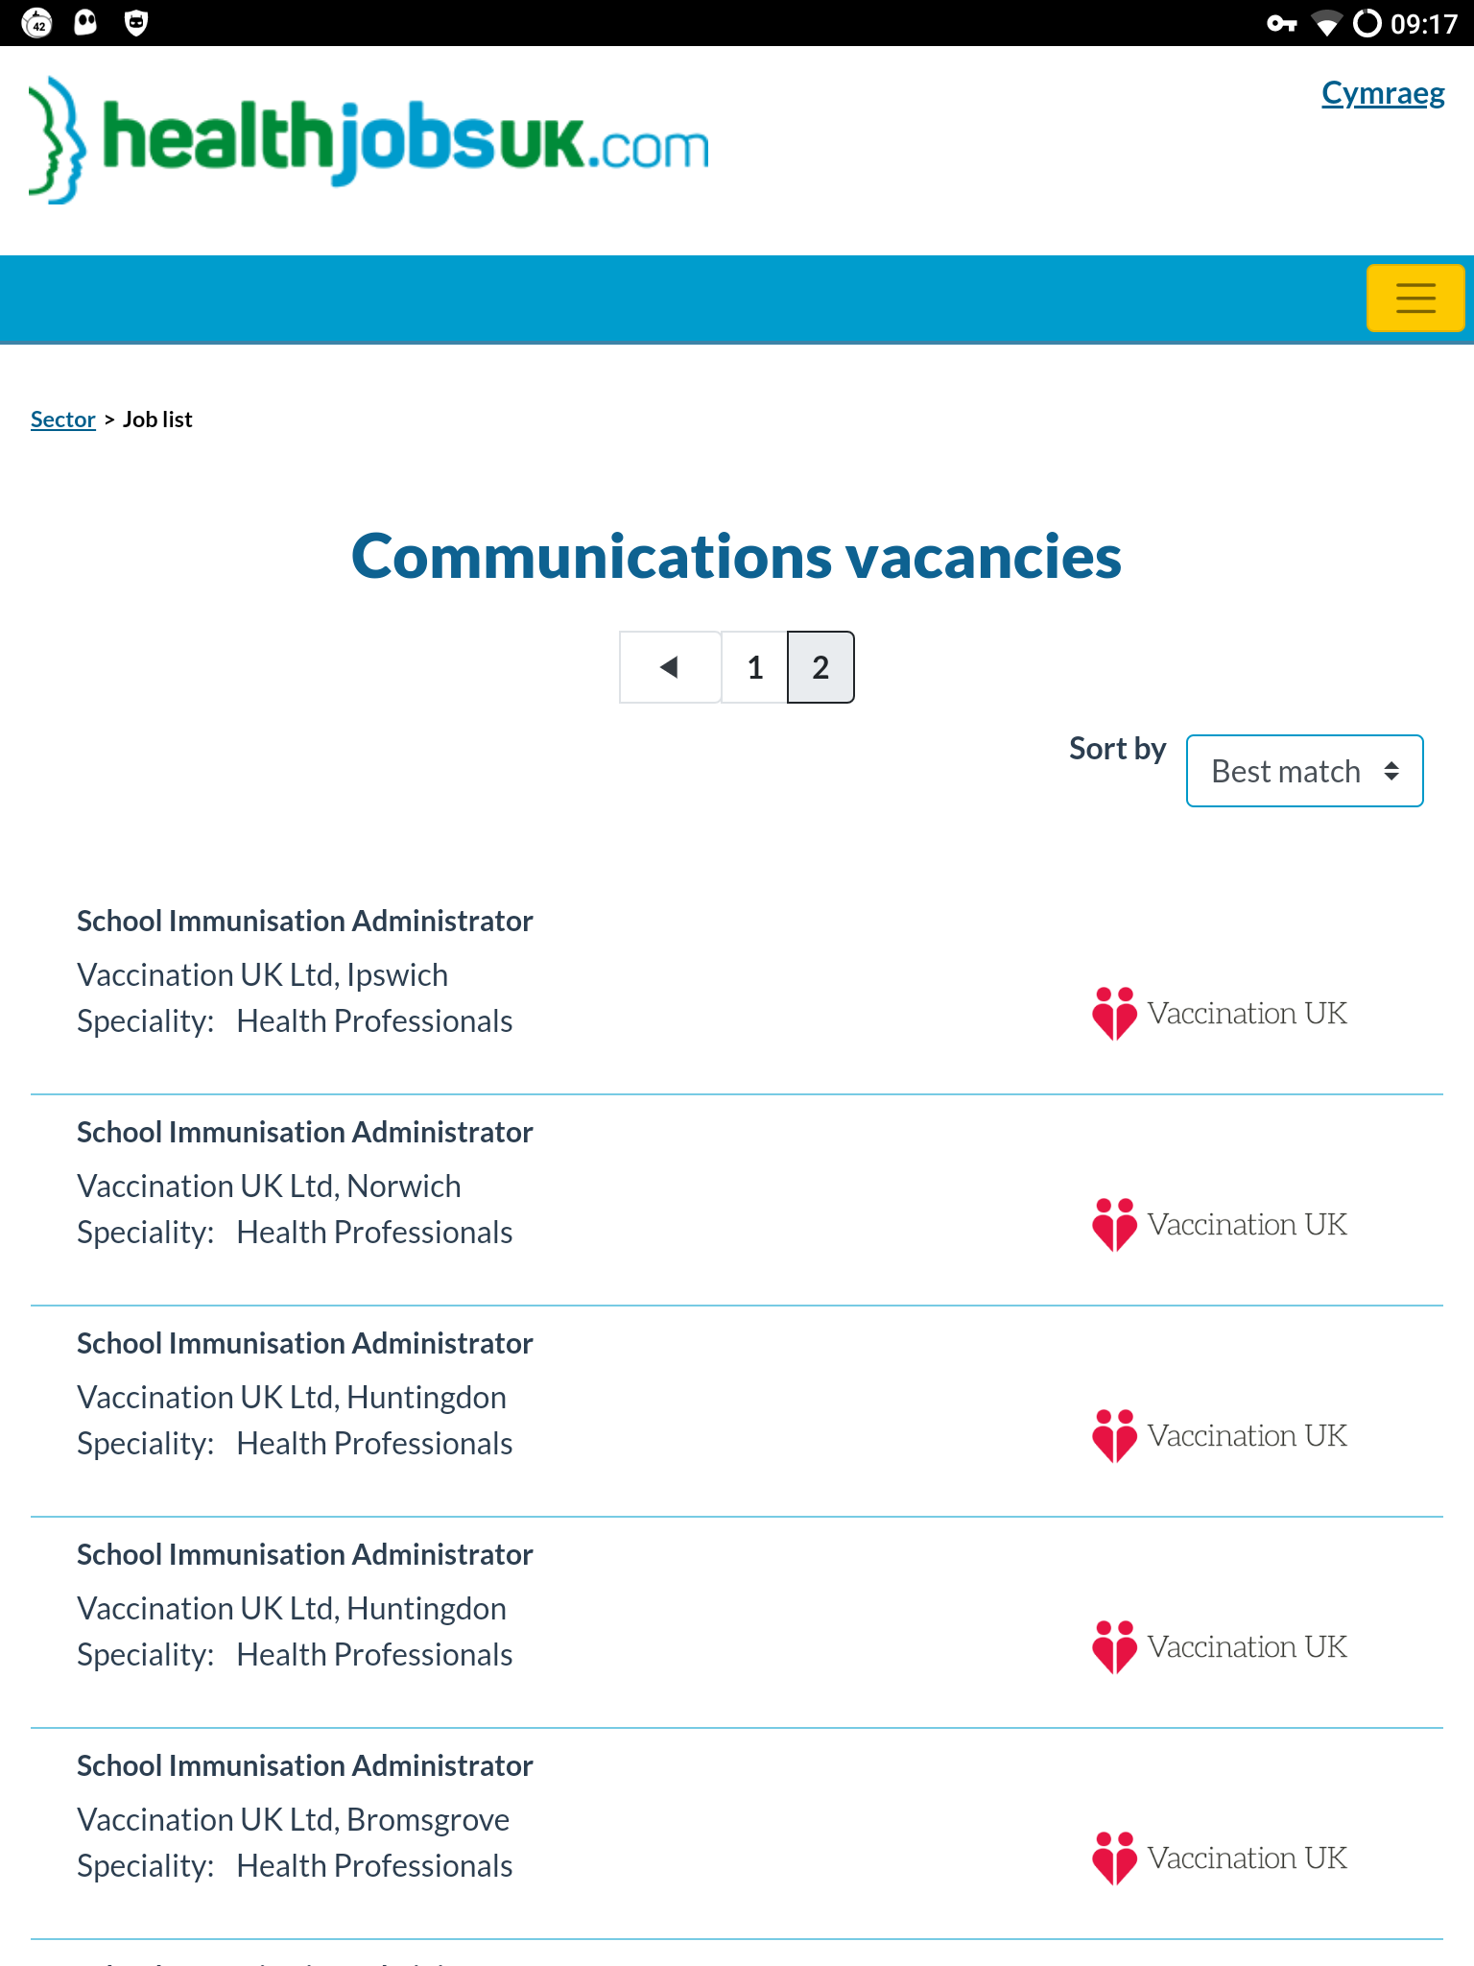
Task: Open School Immunisation Administrator in Norwich
Action: coord(304,1132)
